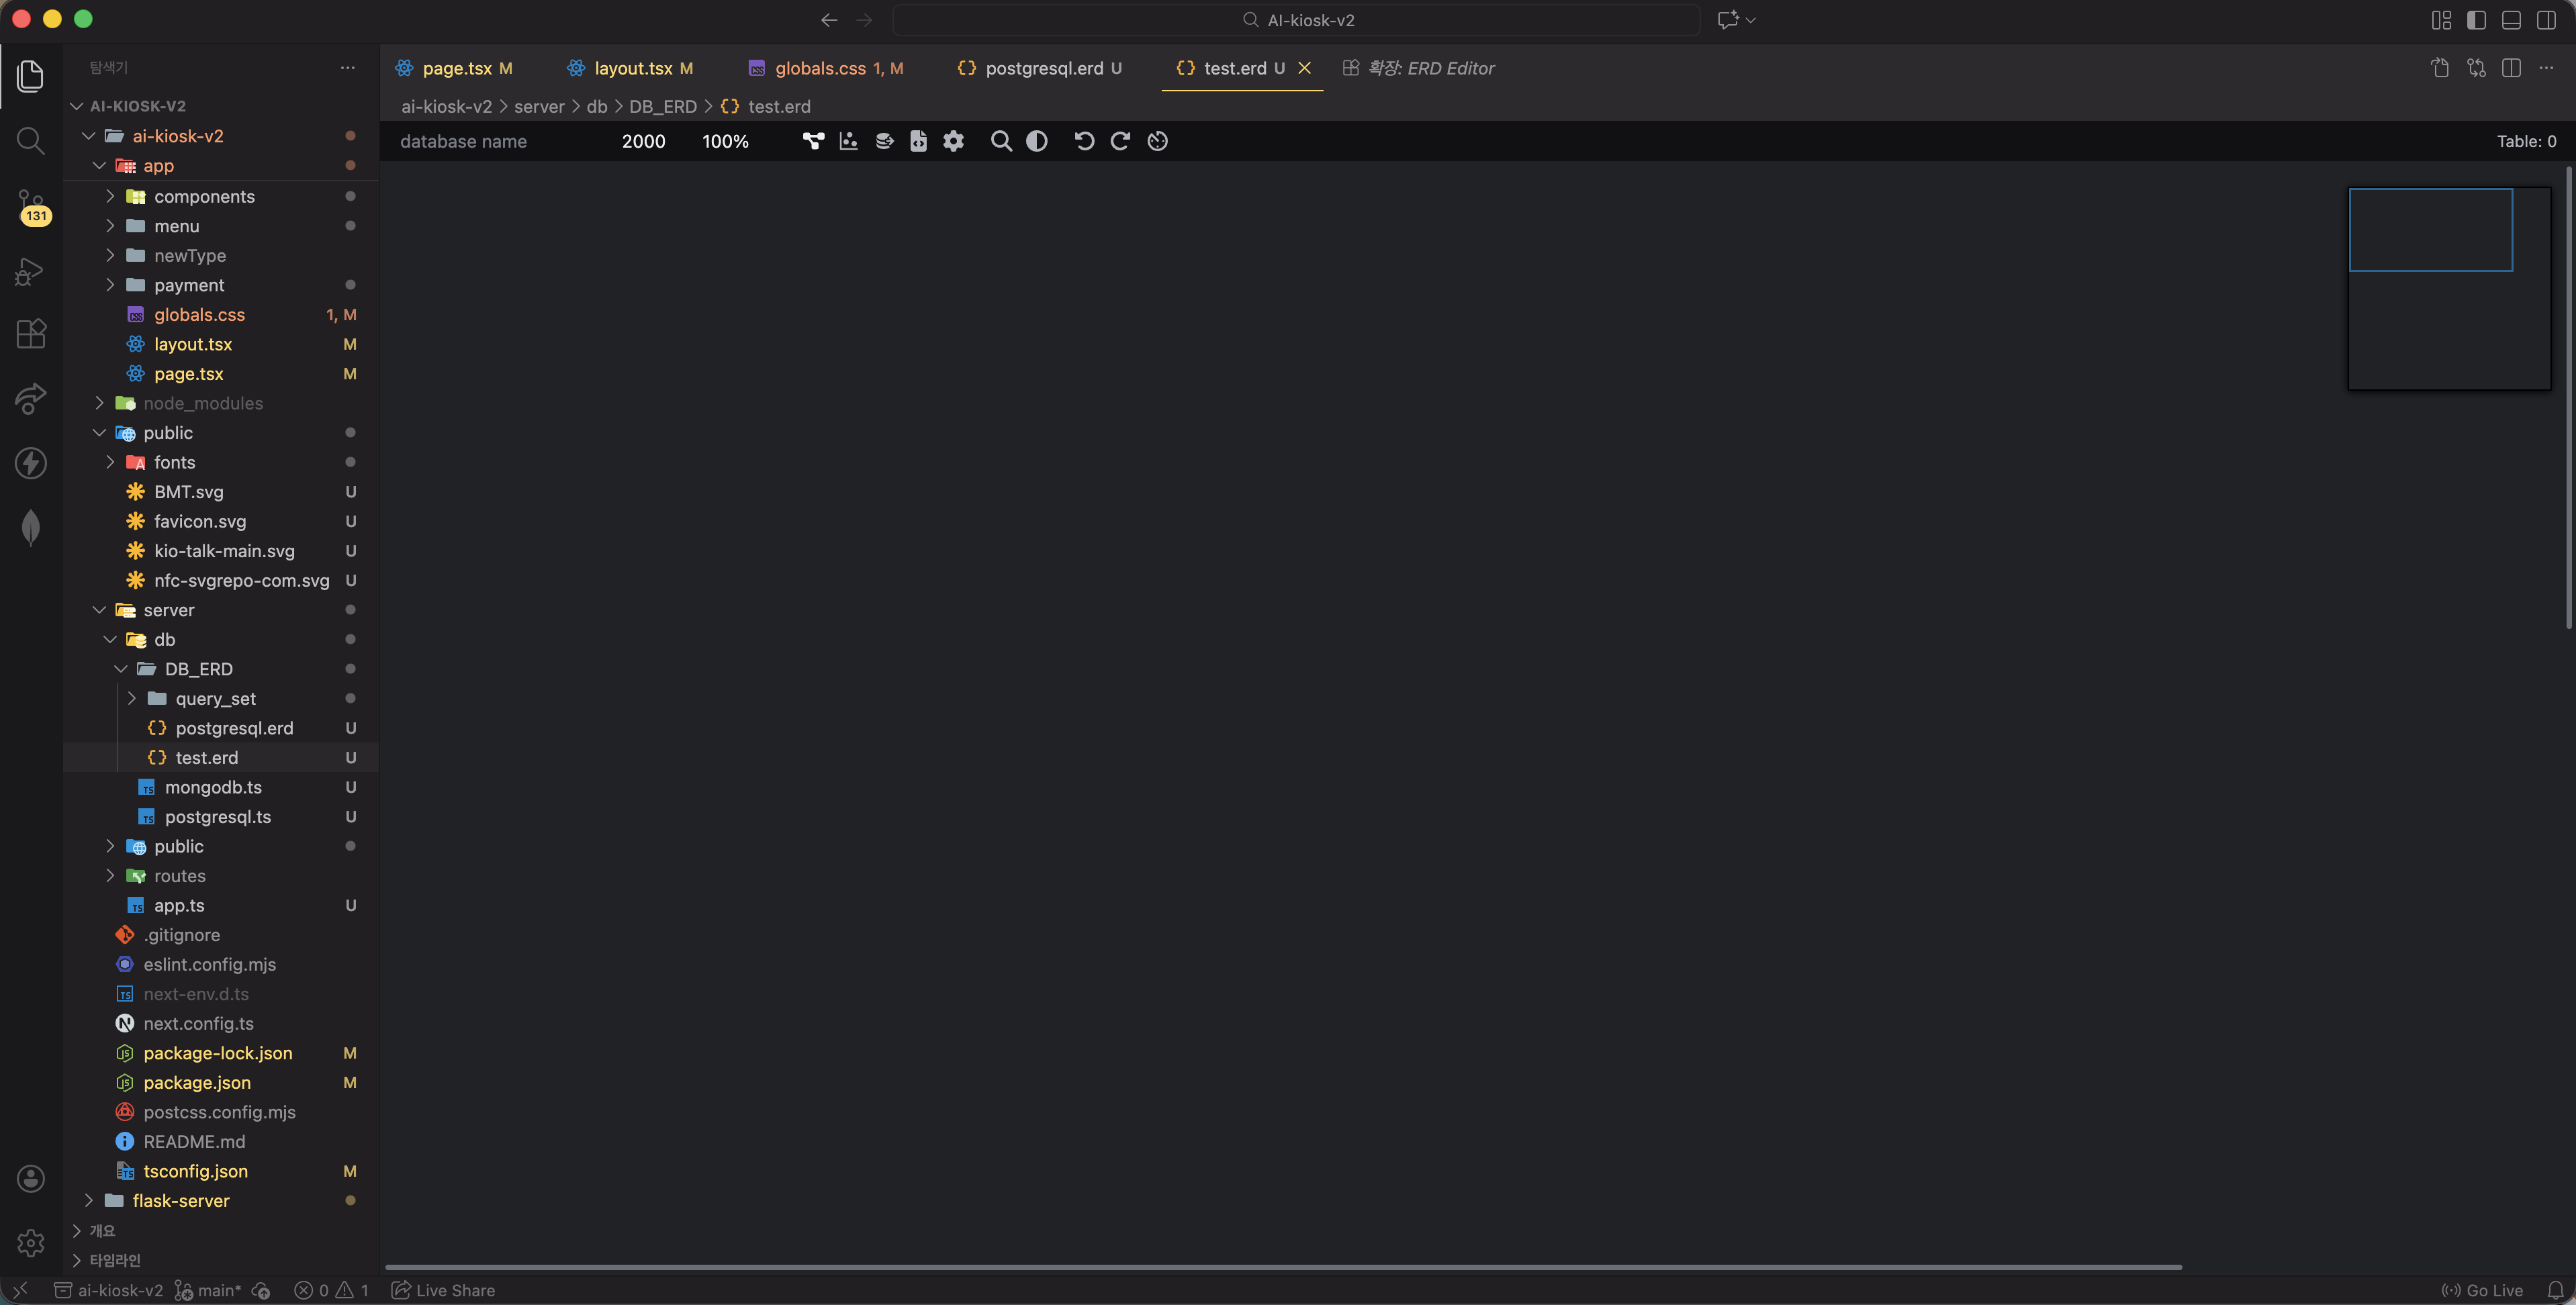Click the ERD canvas minimap viewport

2430,229
